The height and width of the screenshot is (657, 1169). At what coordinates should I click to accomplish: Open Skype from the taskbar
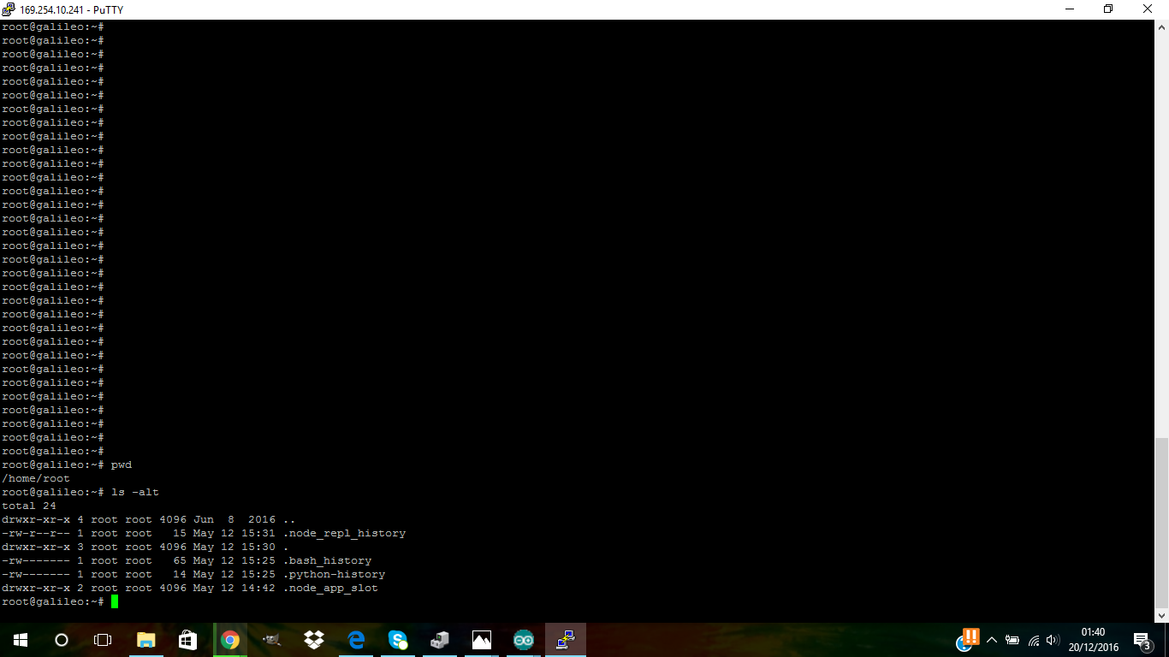398,640
